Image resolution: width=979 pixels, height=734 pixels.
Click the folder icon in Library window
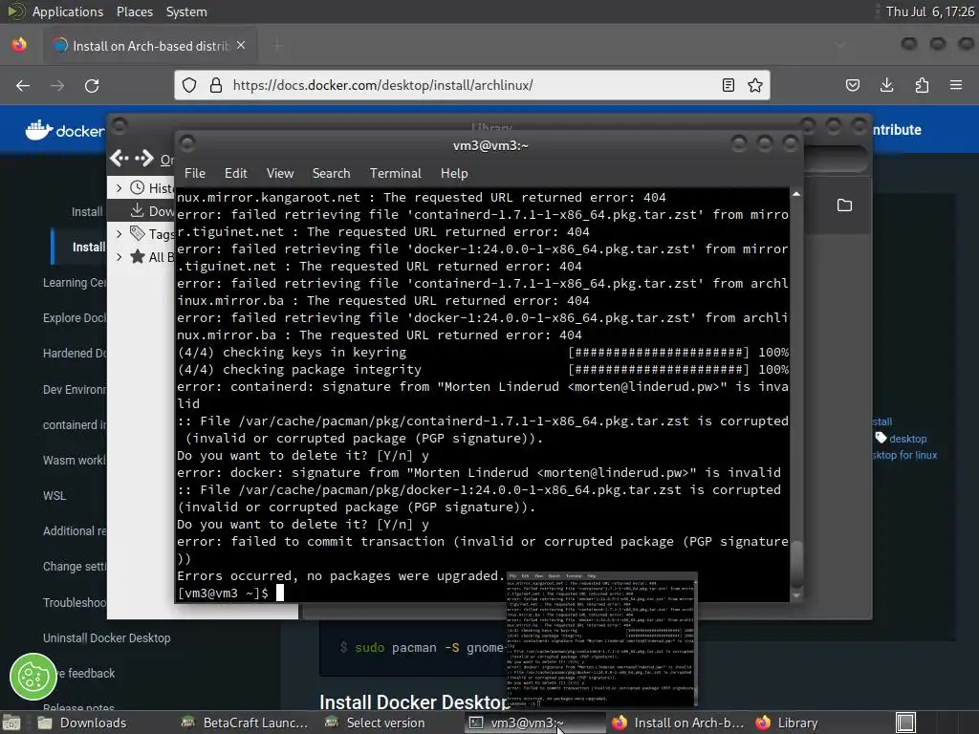click(x=844, y=205)
